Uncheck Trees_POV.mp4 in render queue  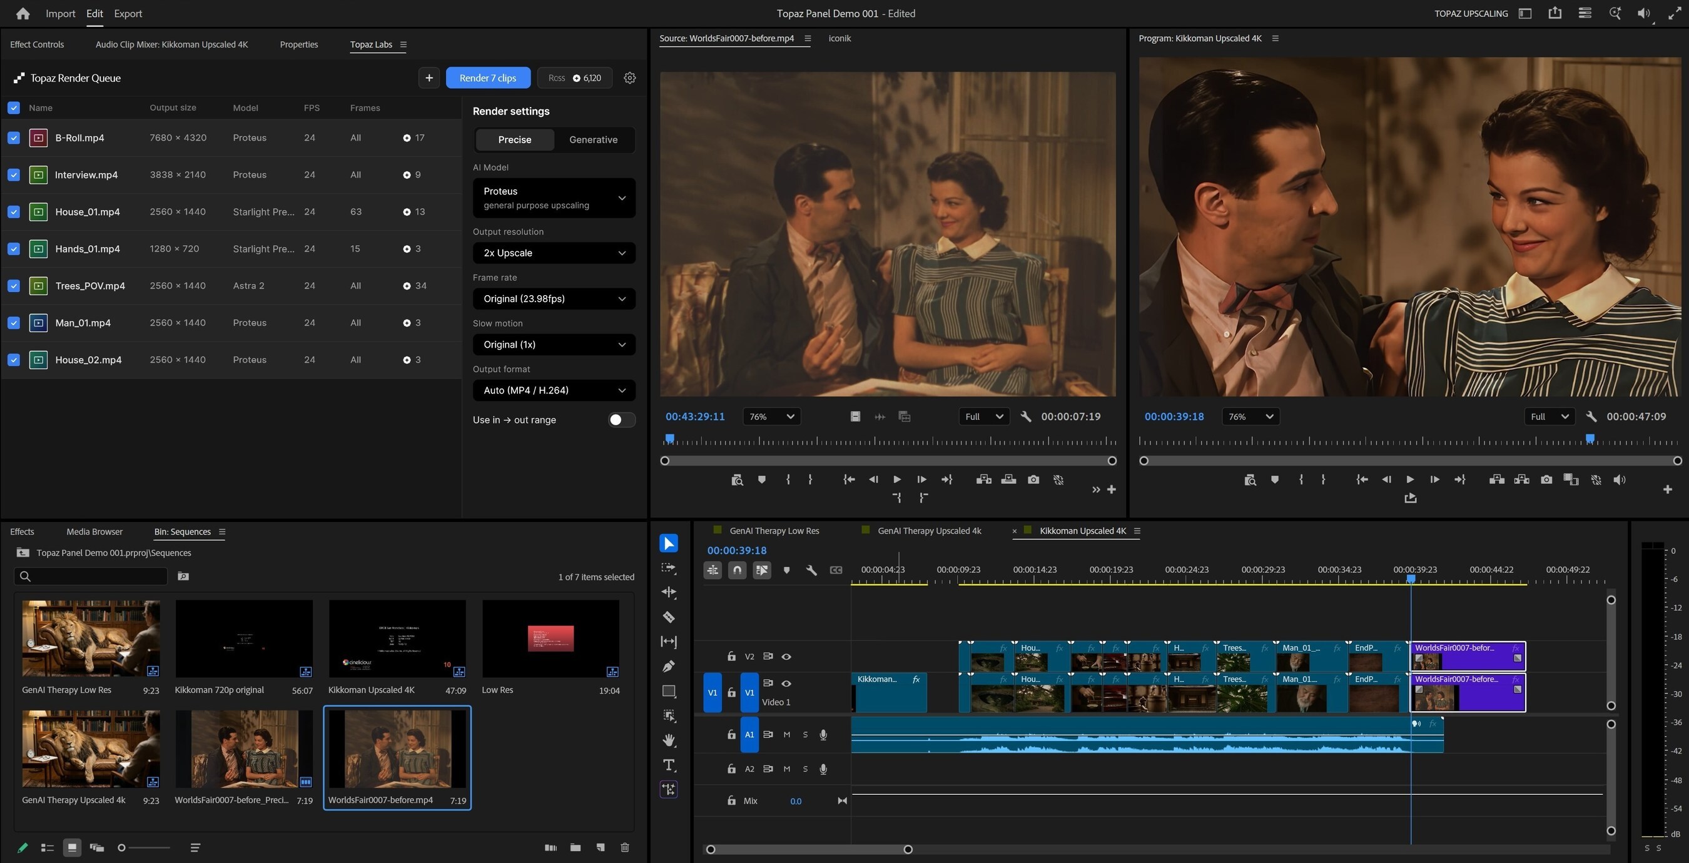click(14, 286)
